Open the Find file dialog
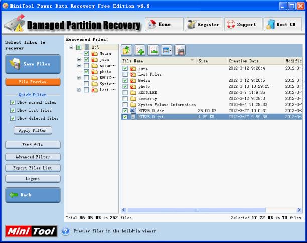This screenshot has height=243, width=307. coord(33,145)
